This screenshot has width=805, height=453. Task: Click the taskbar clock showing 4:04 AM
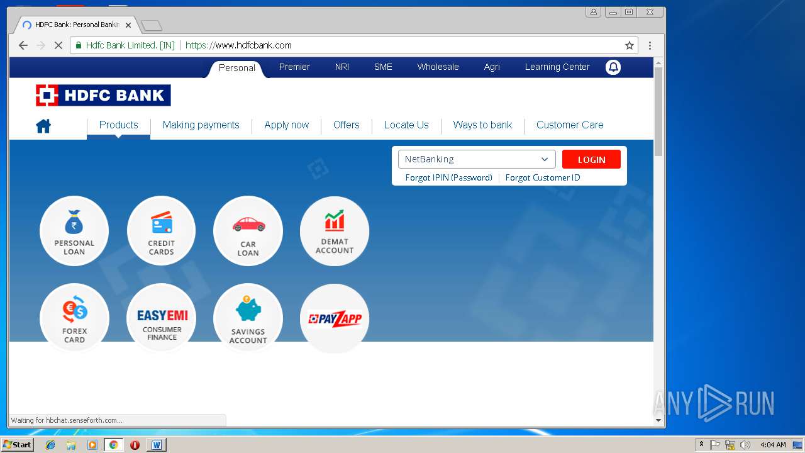[772, 445]
